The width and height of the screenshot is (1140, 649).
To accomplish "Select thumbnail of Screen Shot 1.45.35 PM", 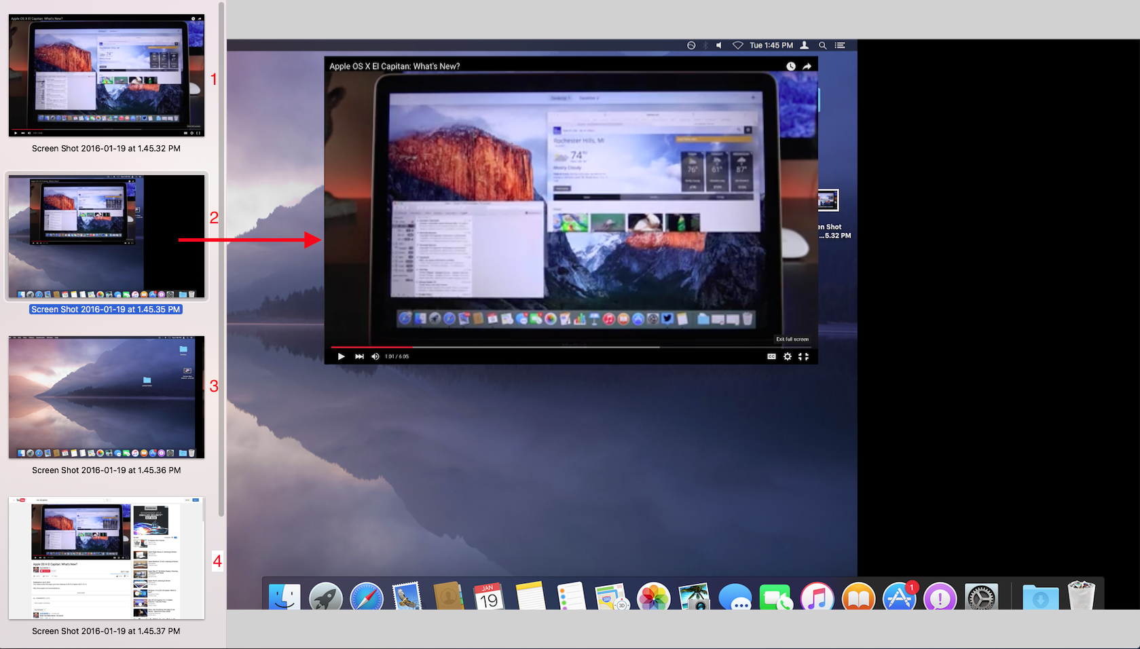I will click(x=107, y=236).
